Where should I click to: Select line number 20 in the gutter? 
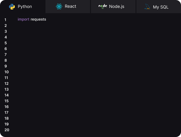pyautogui.click(x=7, y=130)
